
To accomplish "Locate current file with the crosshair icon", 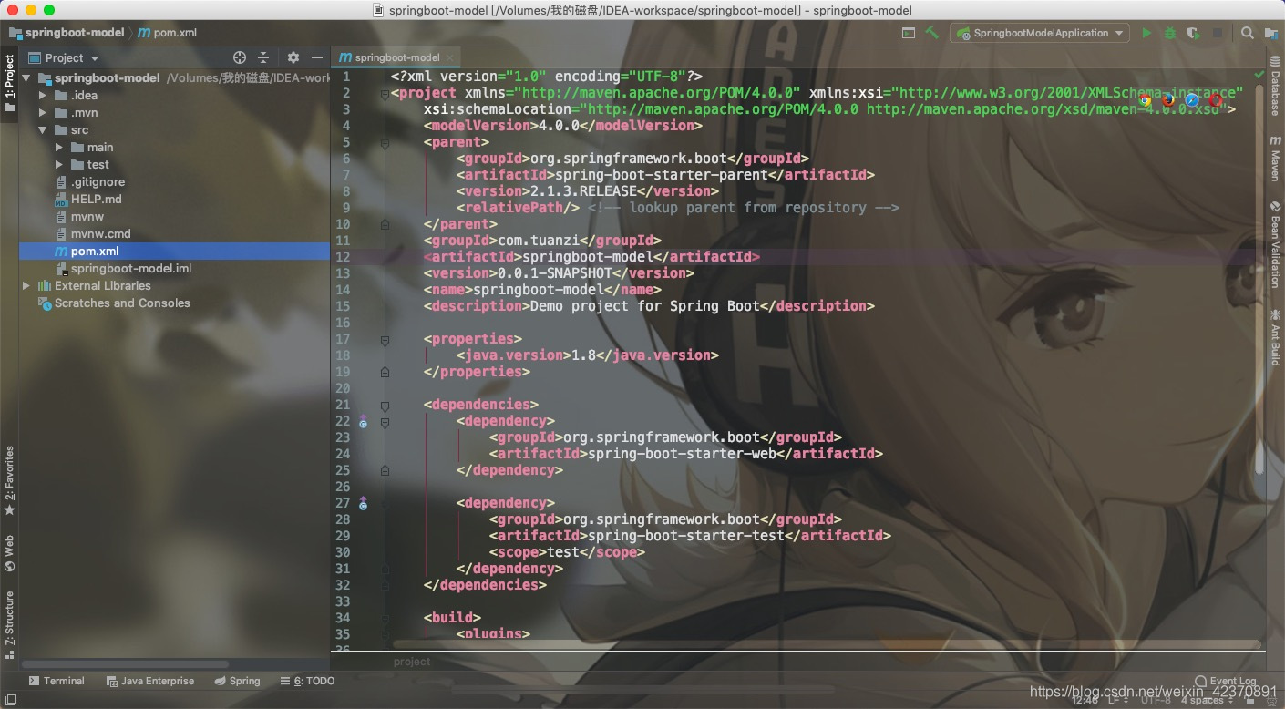I will pos(240,57).
